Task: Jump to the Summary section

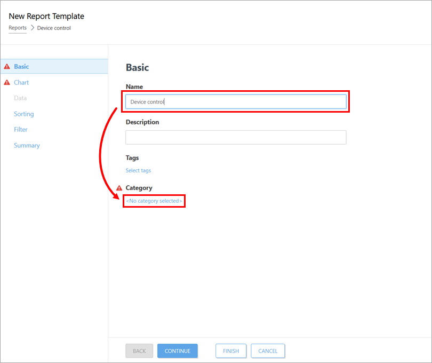Action: coord(27,145)
